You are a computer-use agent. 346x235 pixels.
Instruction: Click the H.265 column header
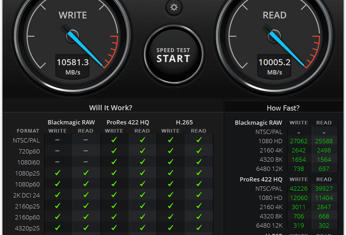point(184,122)
